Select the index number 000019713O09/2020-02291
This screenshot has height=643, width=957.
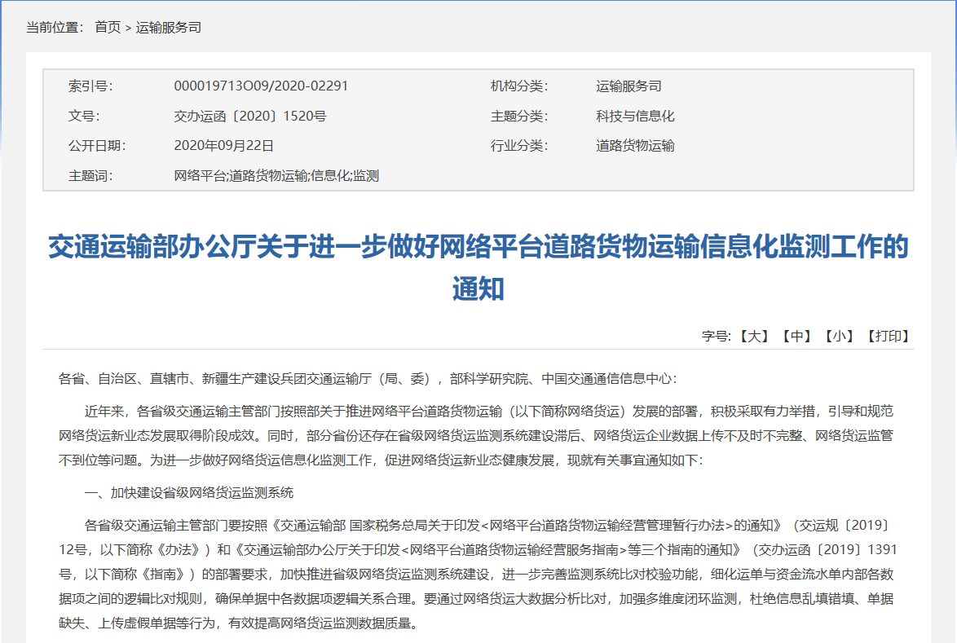261,86
